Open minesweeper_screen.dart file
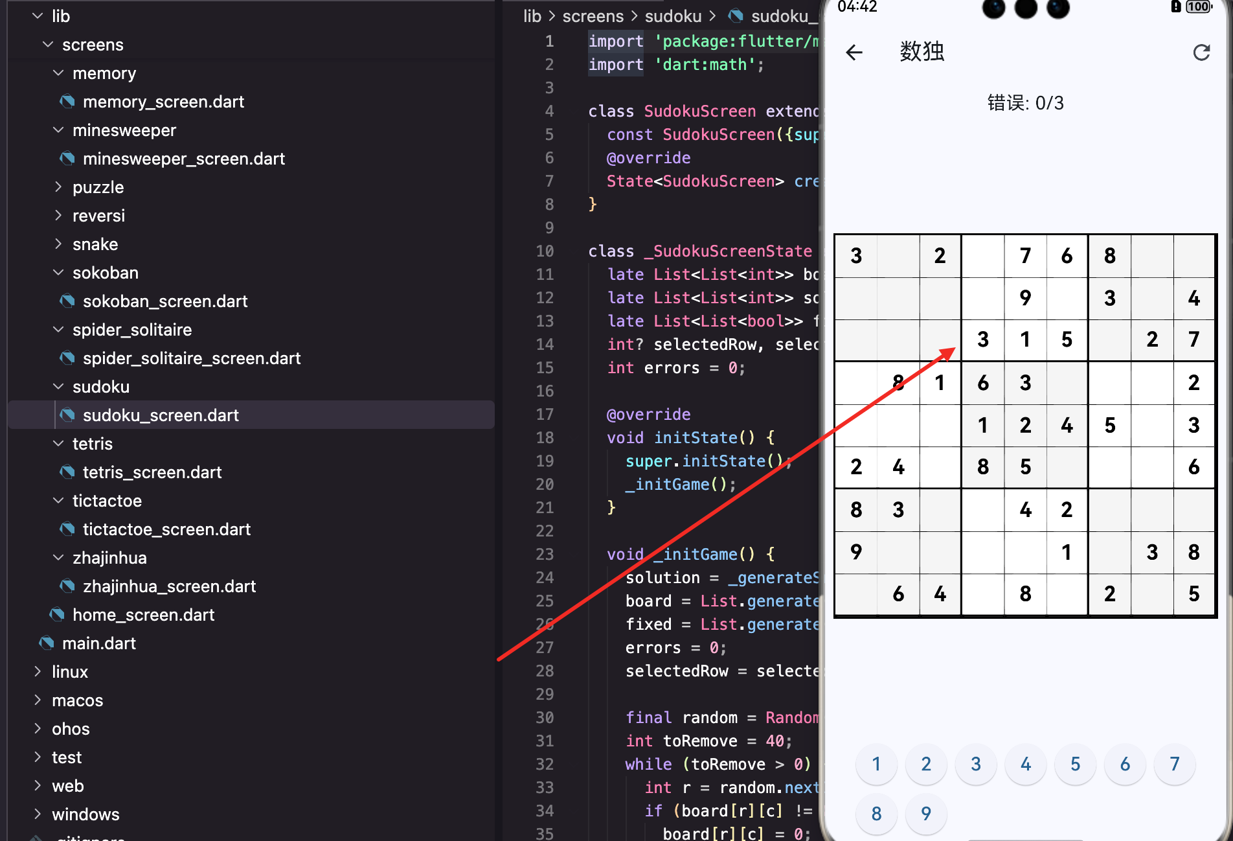 [x=184, y=159]
